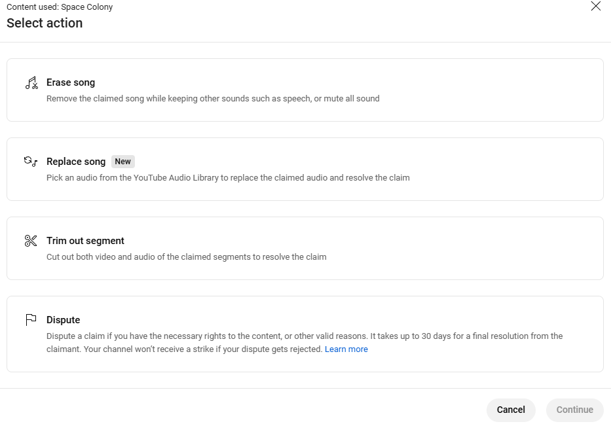Select the Dispute heading
The height and width of the screenshot is (424, 611).
(64, 320)
